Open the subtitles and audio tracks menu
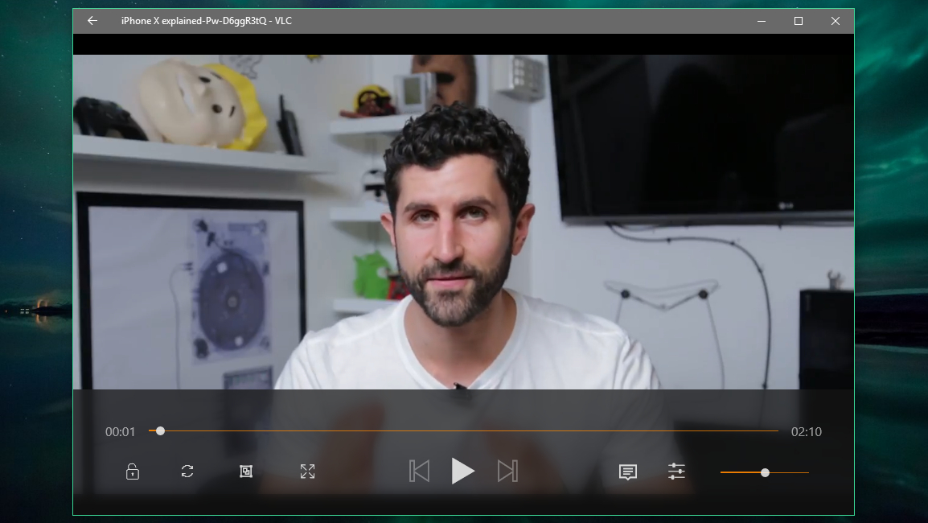This screenshot has width=928, height=523. [628, 472]
